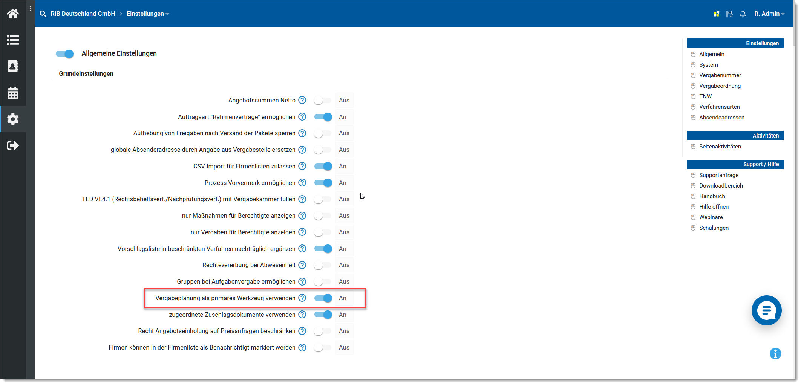This screenshot has height=385, width=801.
Task: Turn off zugeordnete Zuschlagsdokumente verwenden
Action: click(323, 315)
